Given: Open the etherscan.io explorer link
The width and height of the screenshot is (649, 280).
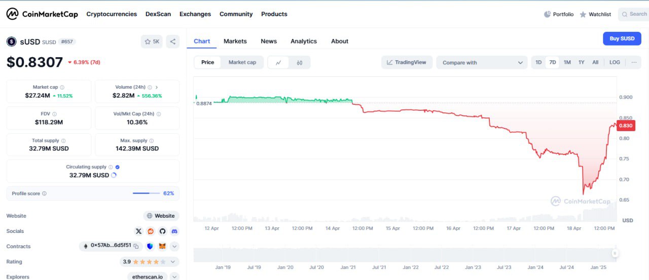Looking at the screenshot, I should click(x=147, y=277).
